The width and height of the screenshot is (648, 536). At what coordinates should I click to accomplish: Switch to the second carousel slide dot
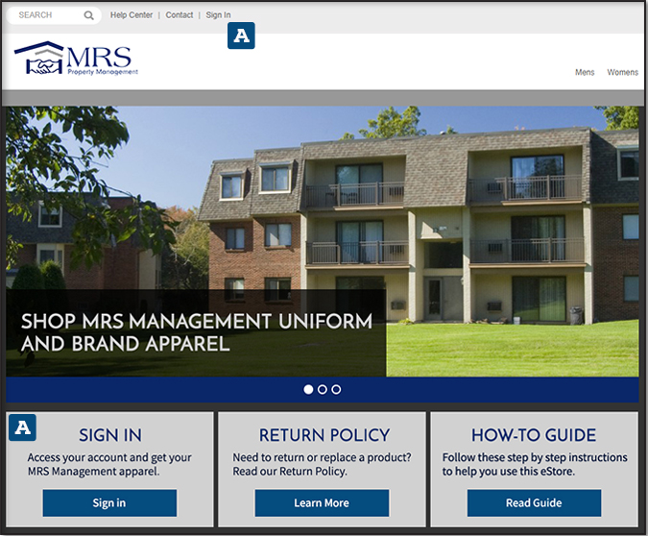(323, 389)
